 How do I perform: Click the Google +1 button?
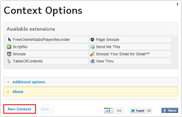click(108, 111)
